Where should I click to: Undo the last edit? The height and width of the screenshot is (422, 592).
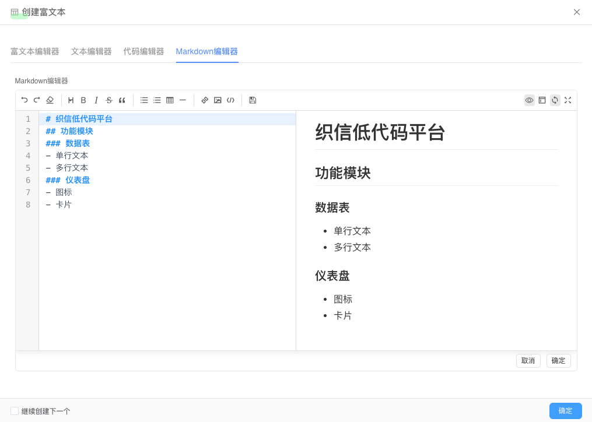24,100
